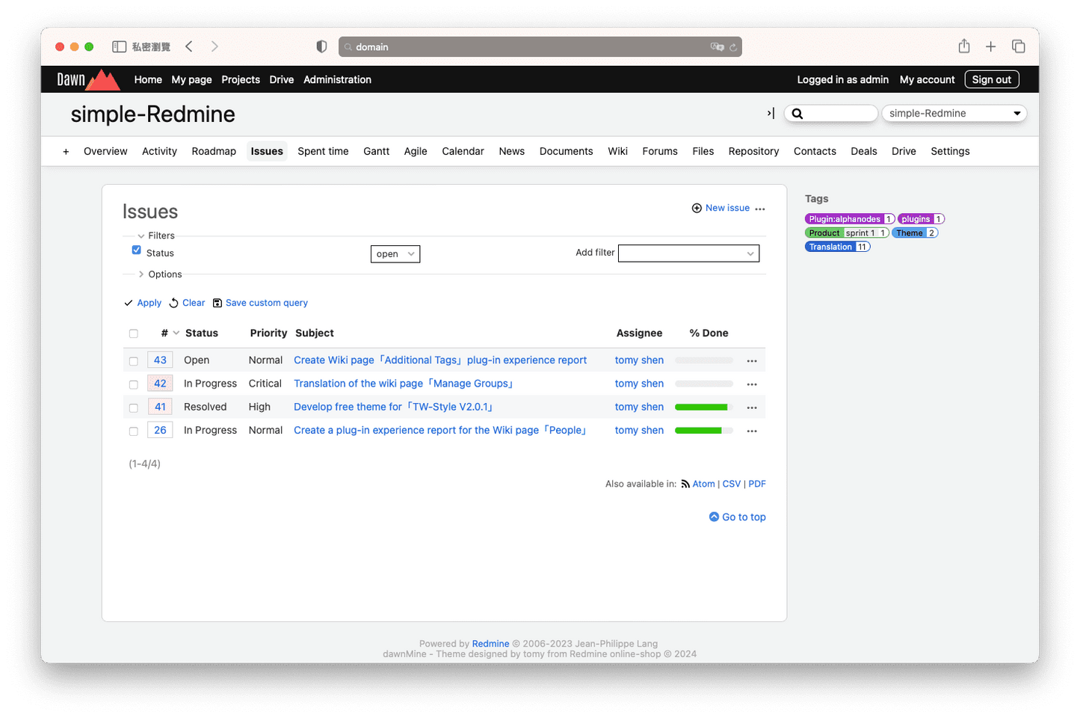Click the Save custom query disk icon
Viewport: 1080px width, 717px height.
(x=217, y=303)
